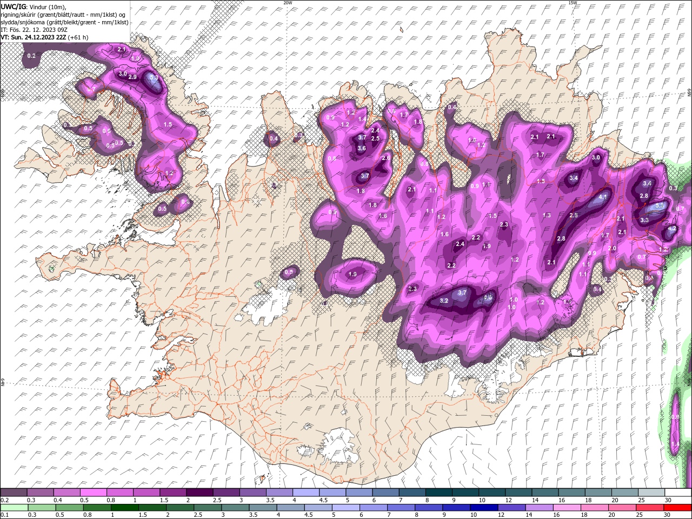
Task: Select the '4.1' snowfall value on the map
Action: click(x=604, y=198)
